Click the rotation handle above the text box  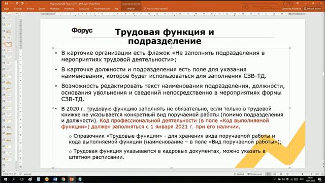(x=171, y=42)
